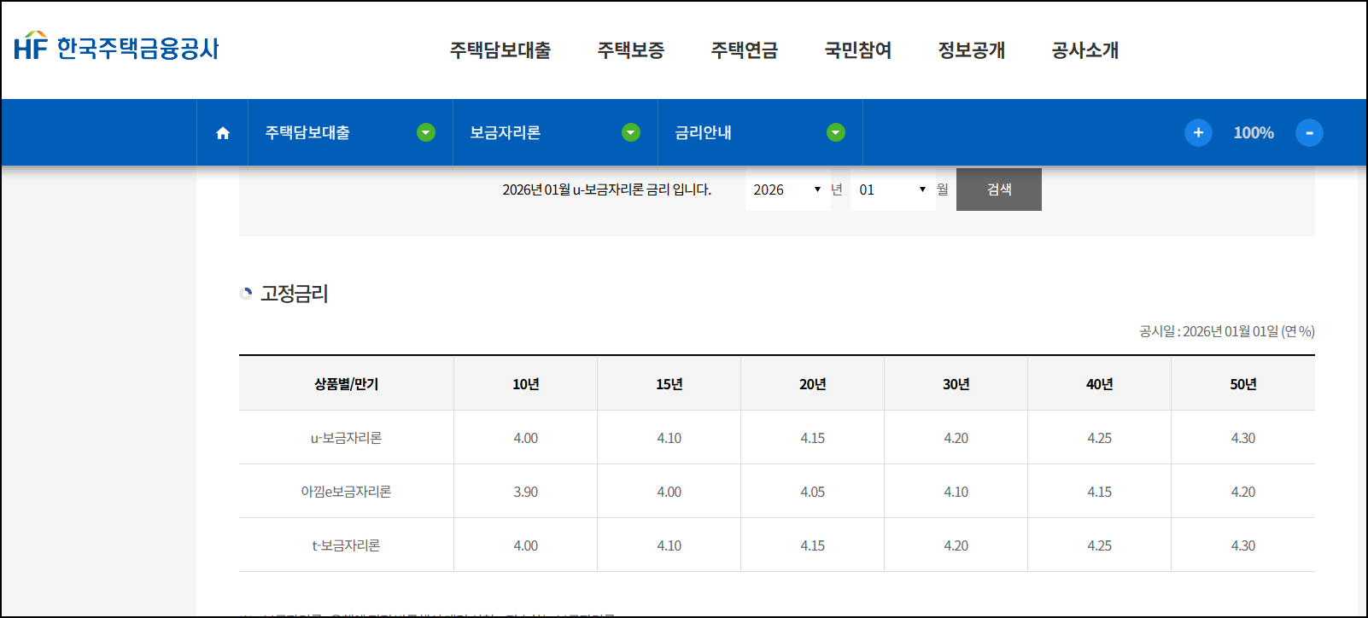The image size is (1368, 618).
Task: Open 정보공개 top menu
Action: coord(972,50)
